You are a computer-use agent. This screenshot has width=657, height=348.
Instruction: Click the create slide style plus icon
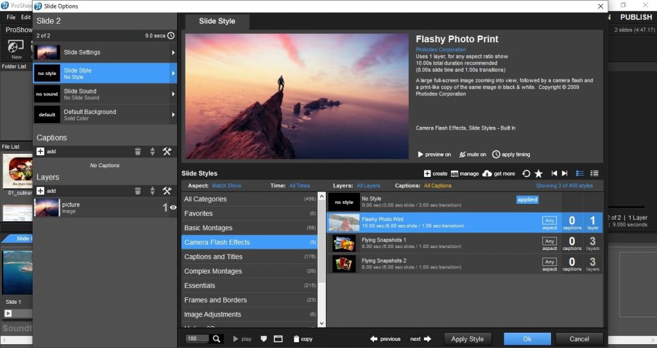coord(427,174)
